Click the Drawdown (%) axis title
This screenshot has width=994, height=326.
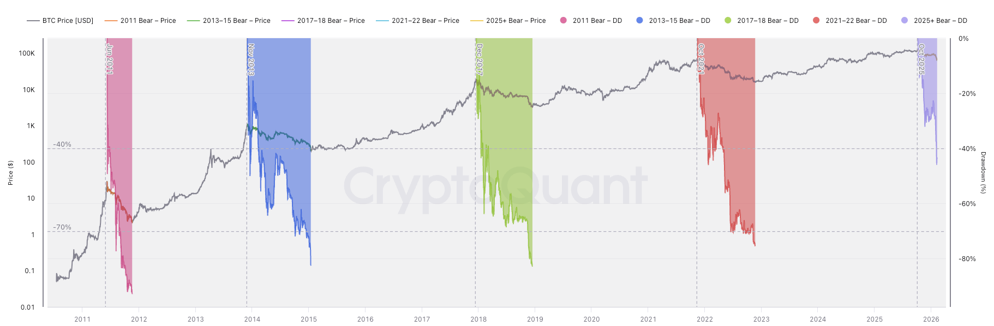(983, 172)
